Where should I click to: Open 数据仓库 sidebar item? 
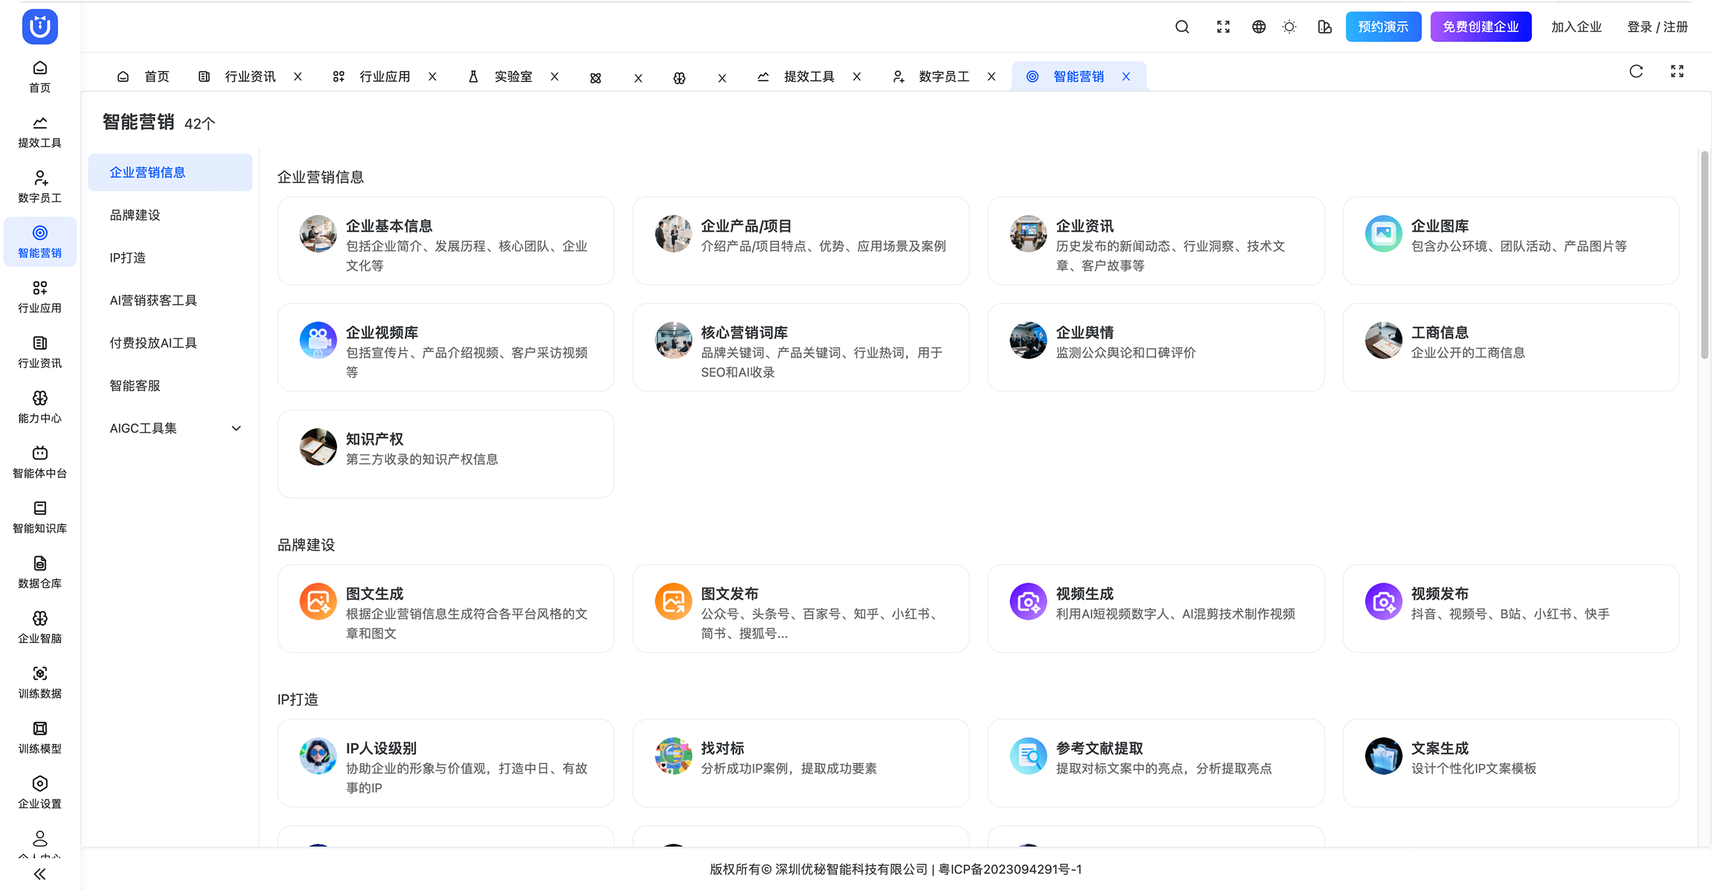tap(40, 572)
